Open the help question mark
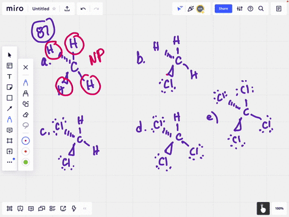 pyautogui.click(x=250, y=8)
